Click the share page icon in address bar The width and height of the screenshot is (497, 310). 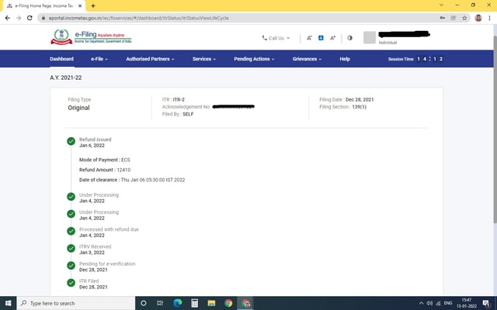click(454, 18)
